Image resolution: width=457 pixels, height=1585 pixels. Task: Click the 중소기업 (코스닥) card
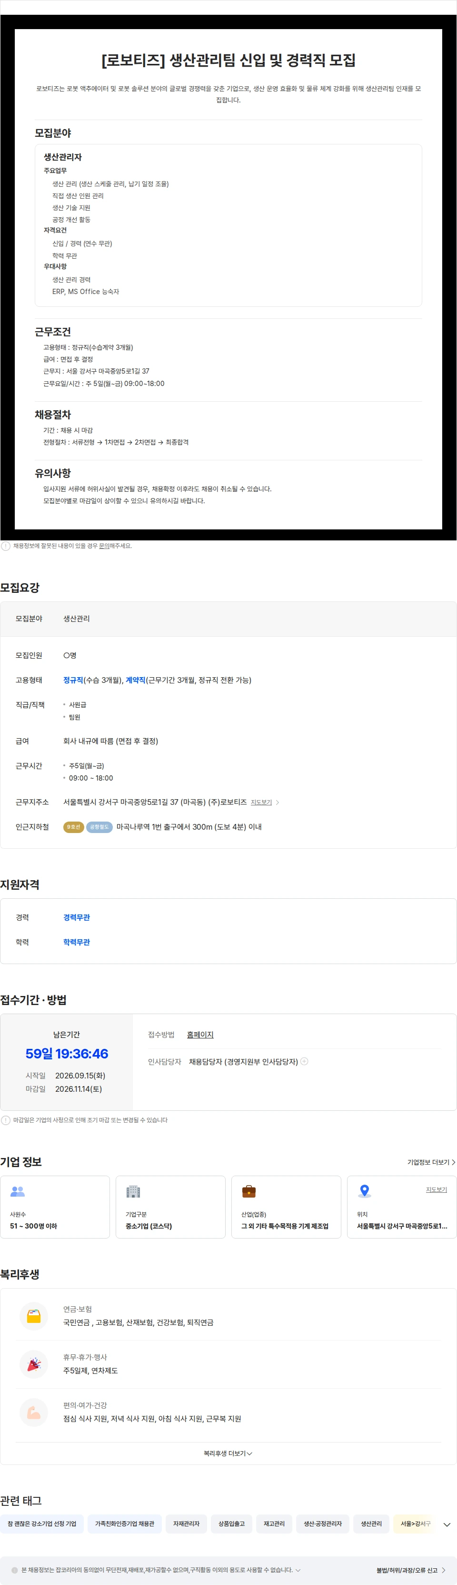[171, 1207]
